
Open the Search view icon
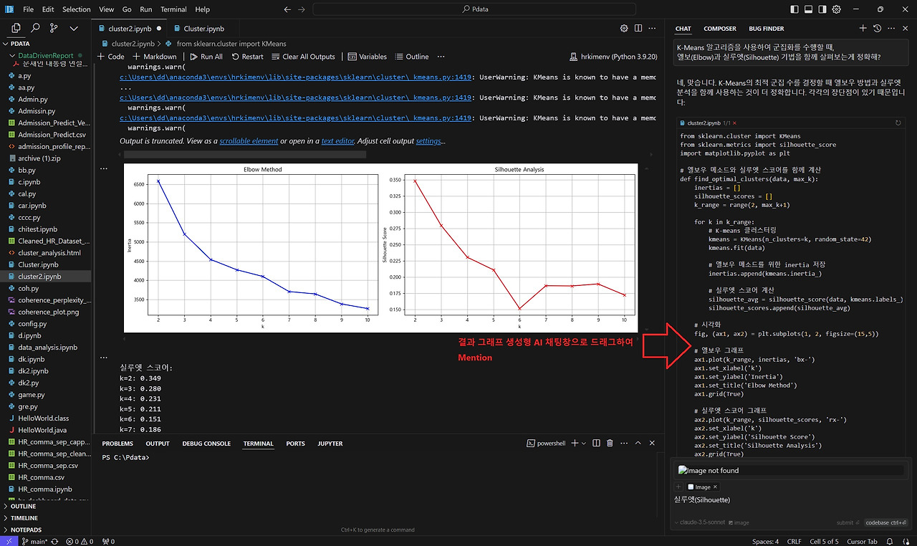35,29
